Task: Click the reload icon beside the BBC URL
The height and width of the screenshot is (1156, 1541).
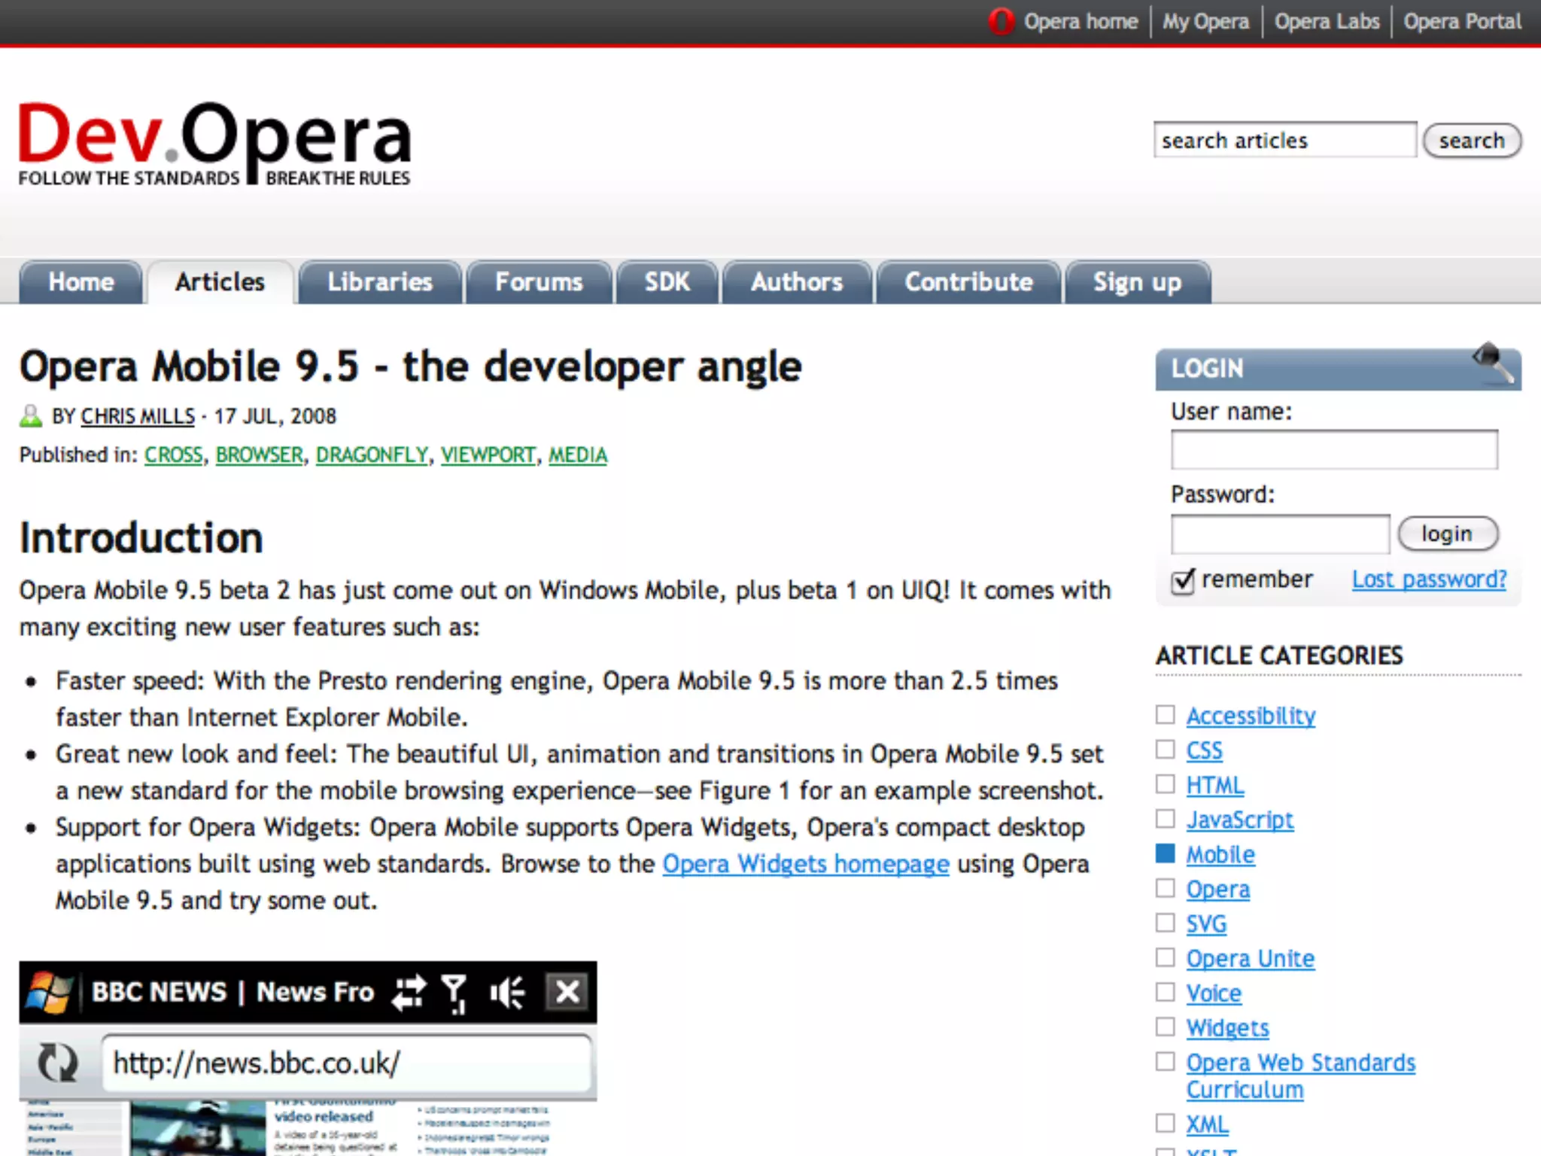Action: point(58,1062)
